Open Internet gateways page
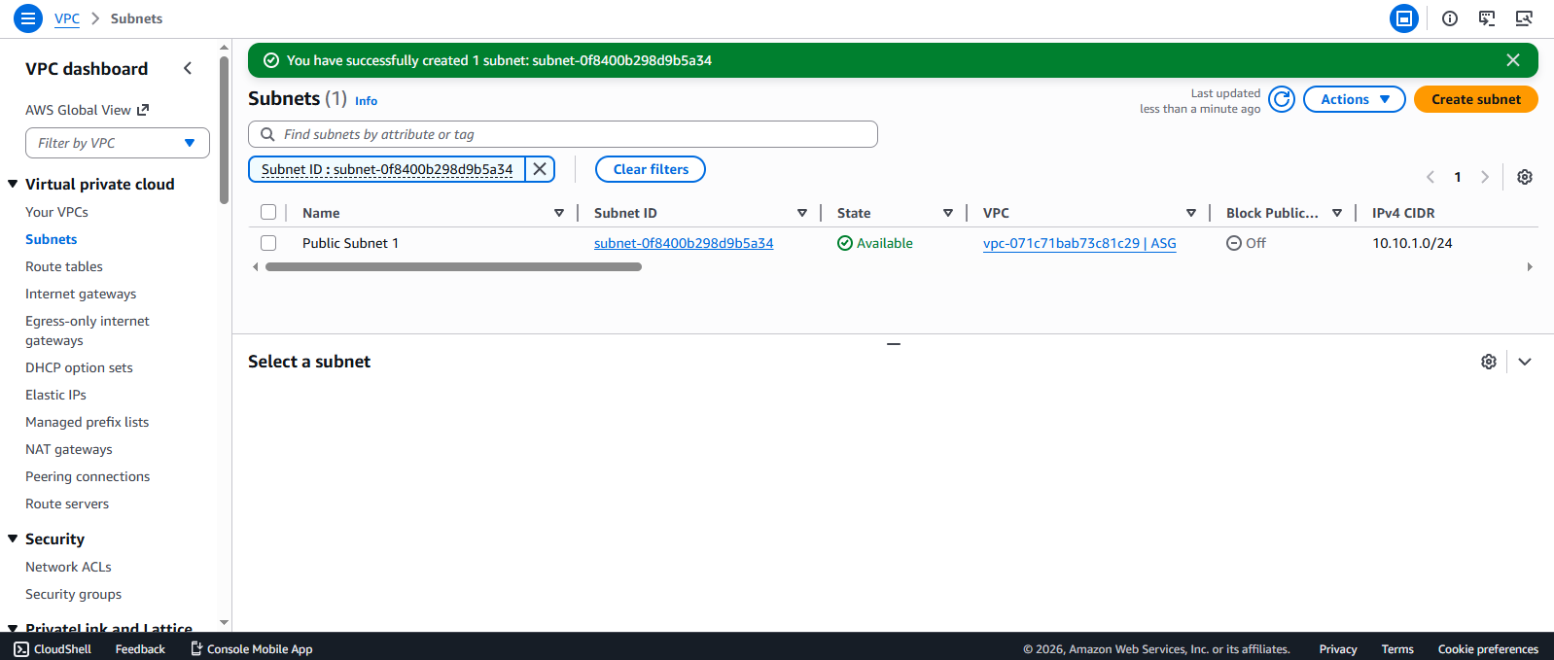 click(81, 294)
